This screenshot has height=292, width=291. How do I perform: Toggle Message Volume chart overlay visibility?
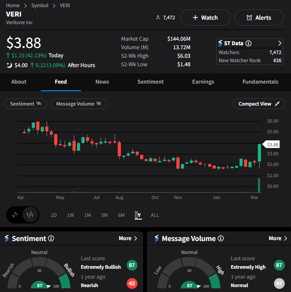click(79, 104)
